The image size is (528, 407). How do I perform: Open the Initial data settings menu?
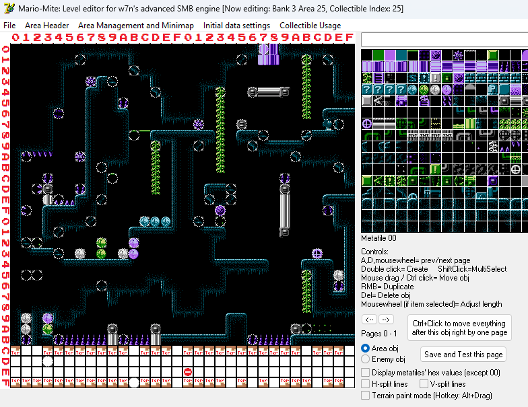coord(237,26)
